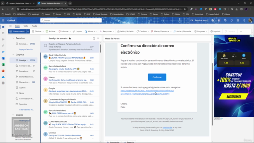The image size is (254, 143).
Task: Open Skype icon in Outlook header
Action: coord(213,20)
